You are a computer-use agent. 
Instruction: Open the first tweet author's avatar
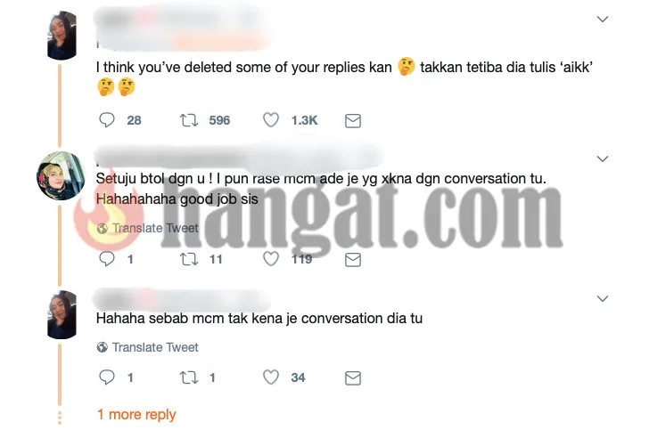pyautogui.click(x=62, y=36)
